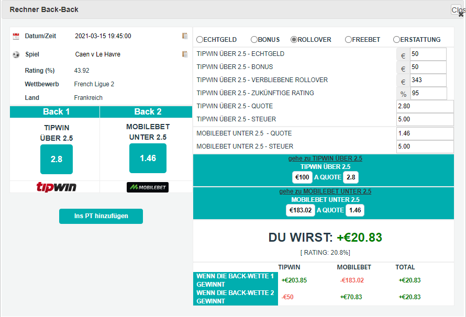
Task: Click the 2.8 quote box in Tipwin stake banner
Action: [x=351, y=177]
